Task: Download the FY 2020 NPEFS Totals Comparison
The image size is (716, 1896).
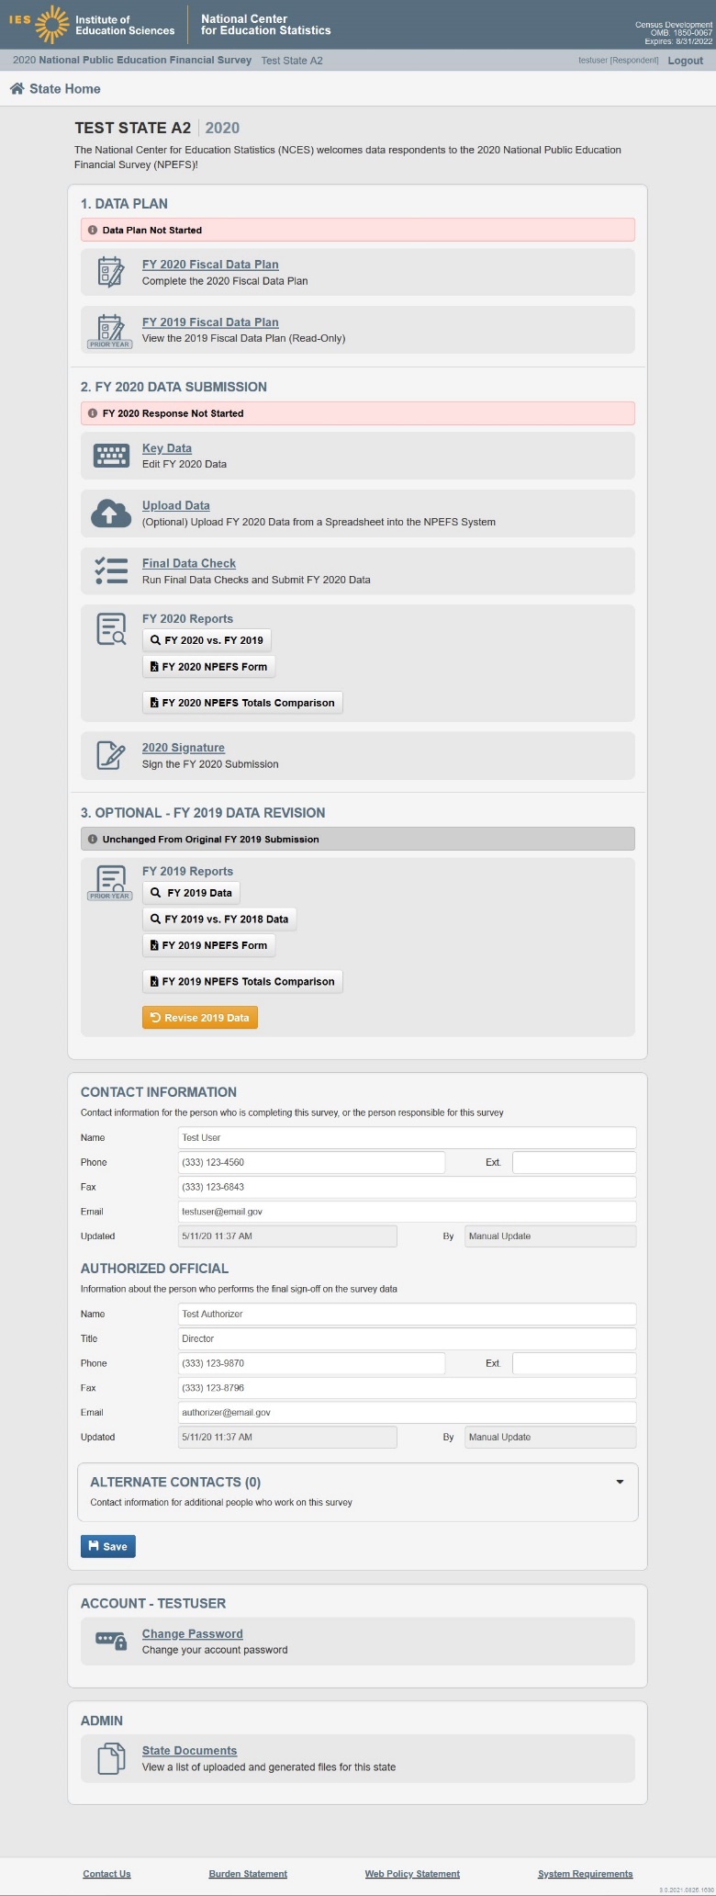Action: (x=242, y=703)
